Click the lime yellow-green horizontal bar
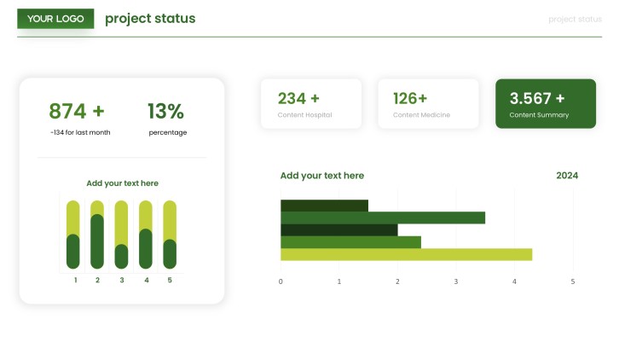 pos(406,255)
